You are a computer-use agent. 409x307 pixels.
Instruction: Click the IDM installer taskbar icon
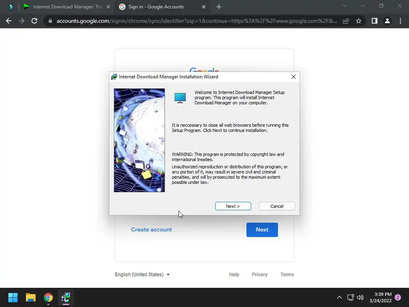point(66,297)
